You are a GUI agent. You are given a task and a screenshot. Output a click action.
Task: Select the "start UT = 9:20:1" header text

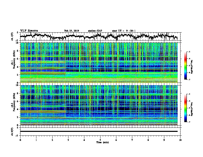click(x=124, y=31)
